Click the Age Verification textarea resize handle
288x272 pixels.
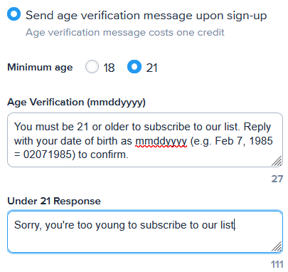(x=277, y=161)
